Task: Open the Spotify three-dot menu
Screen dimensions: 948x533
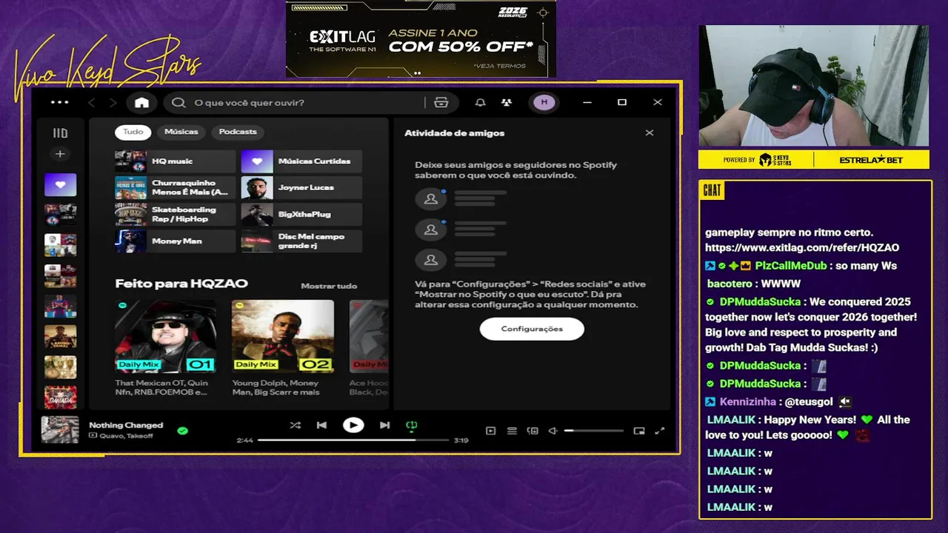Action: (x=59, y=102)
